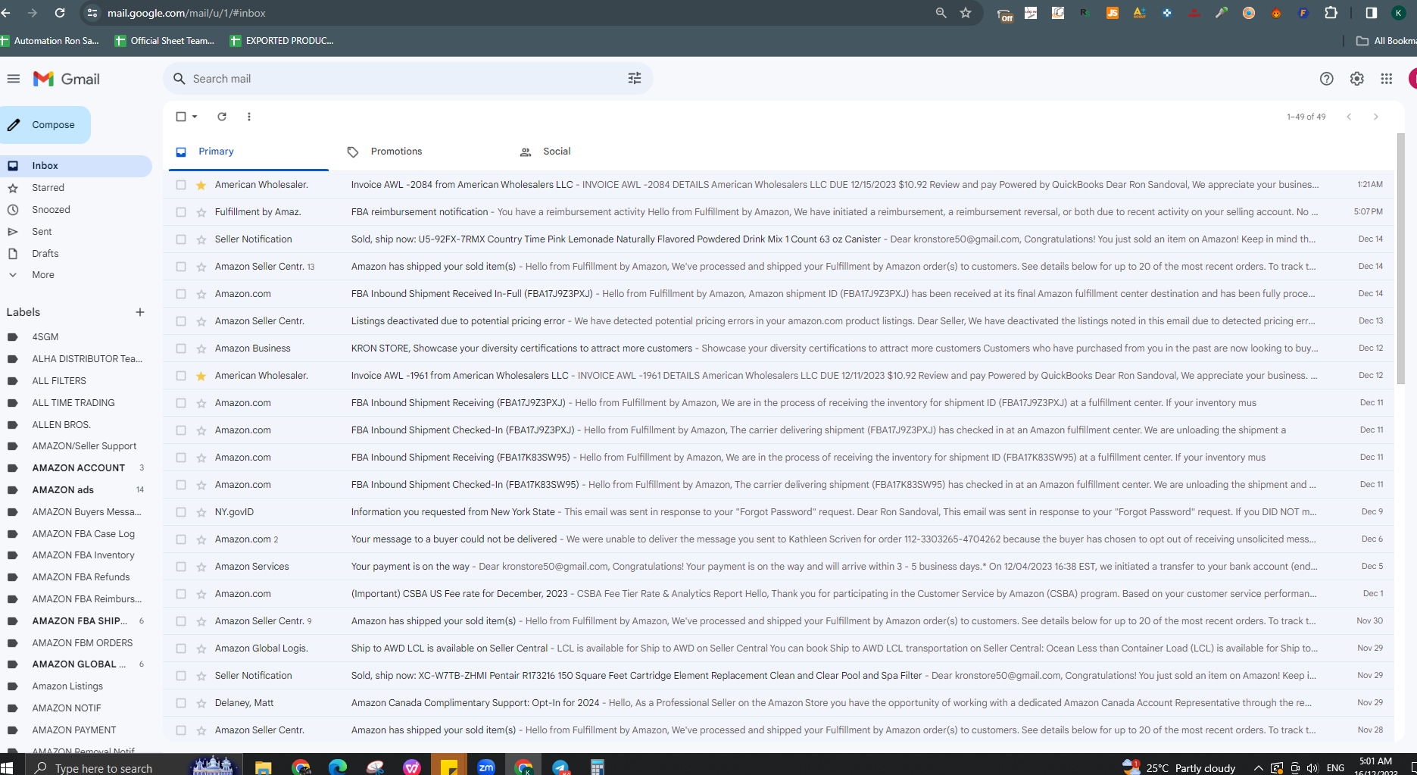Open the All Bookmarks folder
Image resolution: width=1417 pixels, height=775 pixels.
click(1386, 41)
